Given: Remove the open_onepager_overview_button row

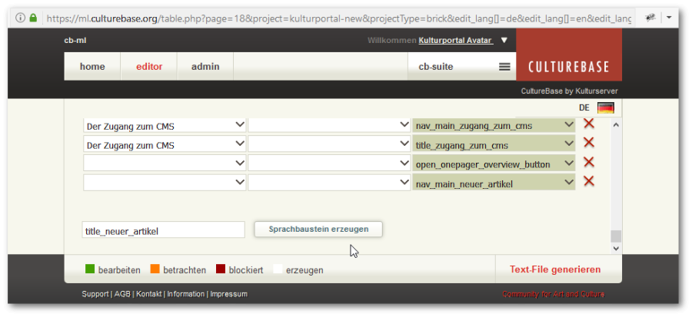Looking at the screenshot, I should [588, 163].
